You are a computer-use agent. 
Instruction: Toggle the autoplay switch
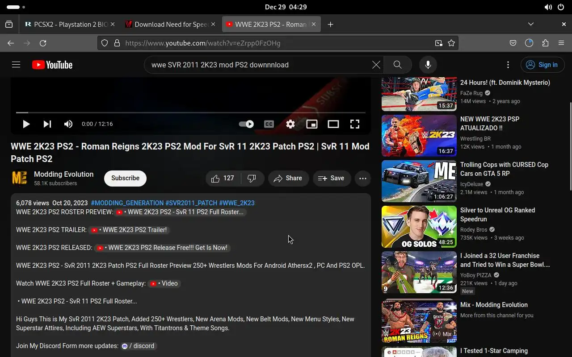click(246, 124)
